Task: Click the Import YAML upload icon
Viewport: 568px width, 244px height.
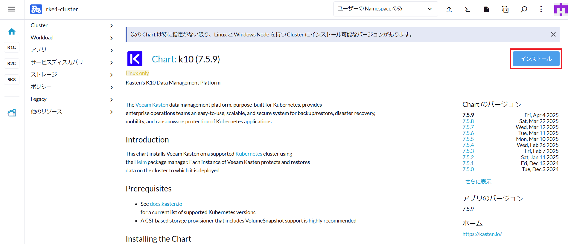Action: coord(449,9)
